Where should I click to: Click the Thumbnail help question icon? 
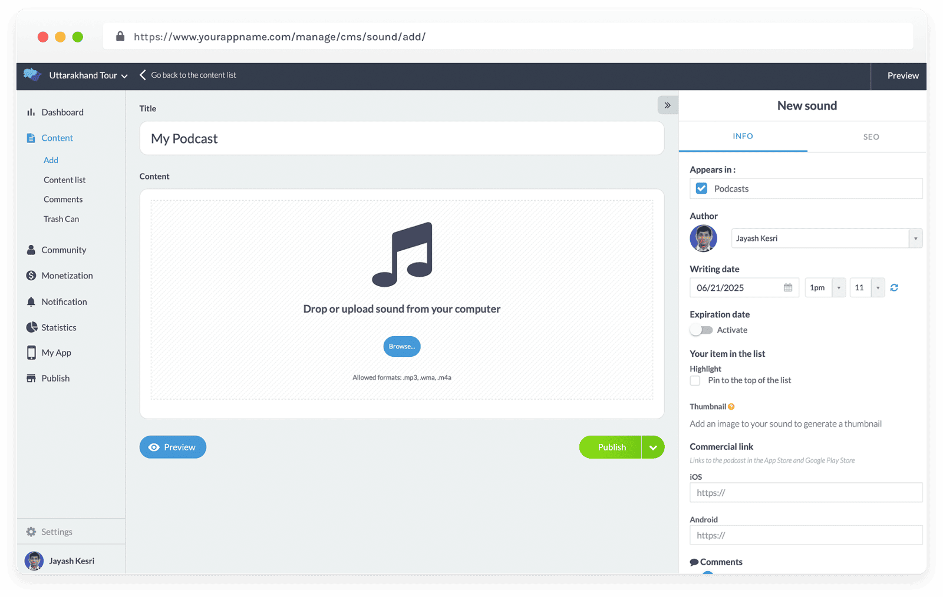pos(731,407)
